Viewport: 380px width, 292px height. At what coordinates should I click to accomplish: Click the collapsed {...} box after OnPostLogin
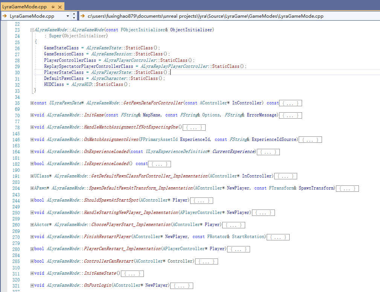[x=182, y=286]
